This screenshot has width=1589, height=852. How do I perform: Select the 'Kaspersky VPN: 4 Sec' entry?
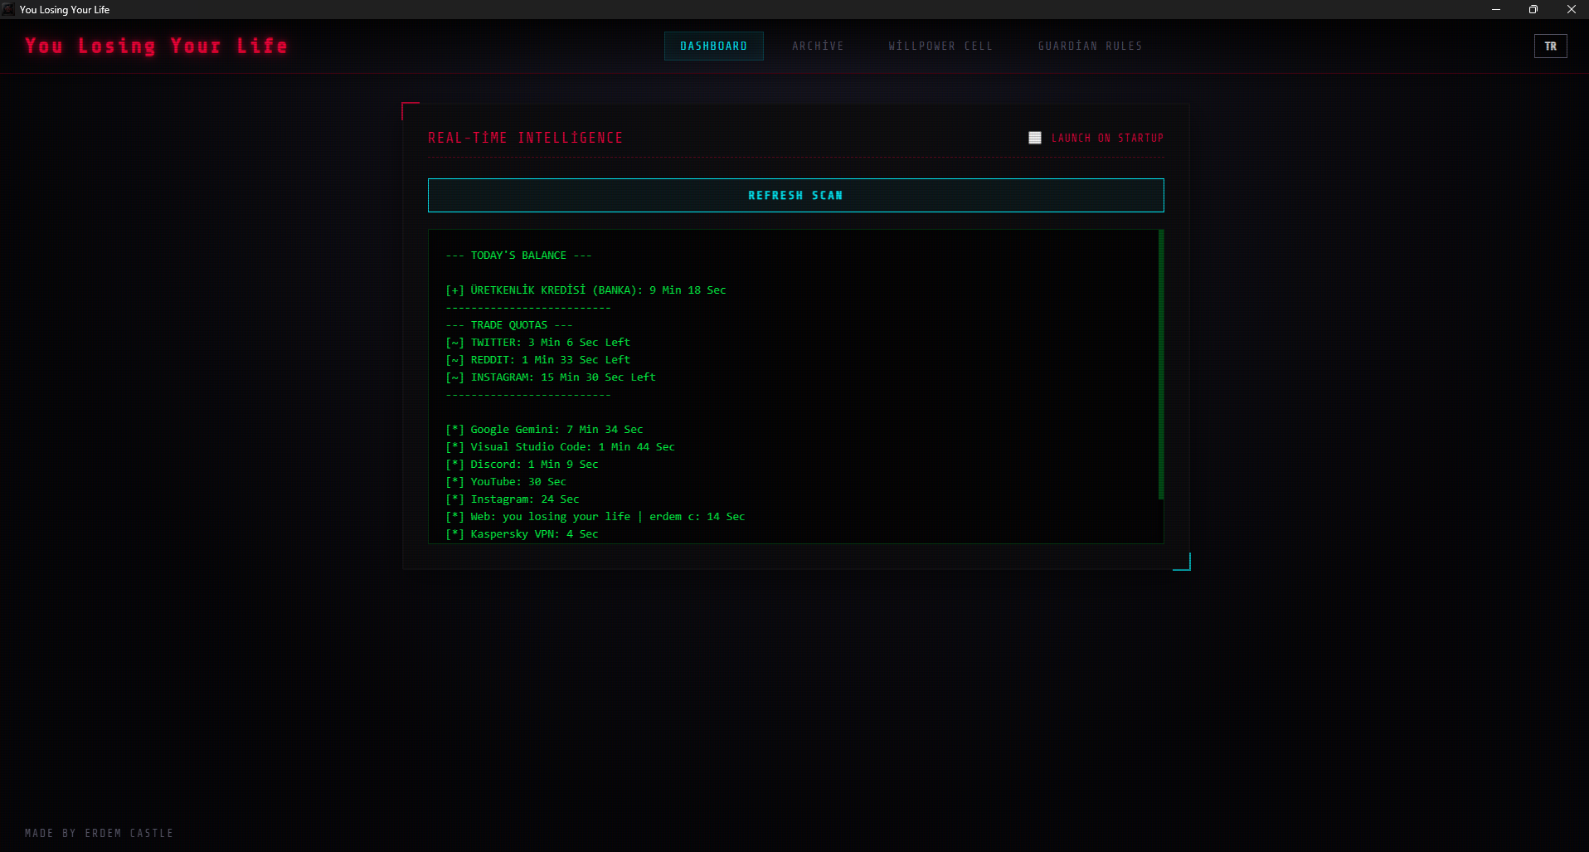click(x=522, y=533)
